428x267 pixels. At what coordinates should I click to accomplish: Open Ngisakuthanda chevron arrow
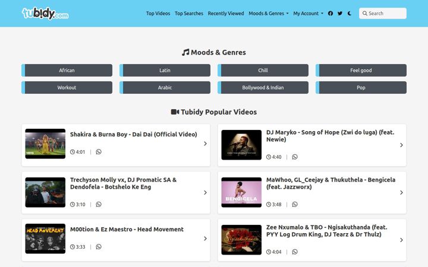(401, 240)
